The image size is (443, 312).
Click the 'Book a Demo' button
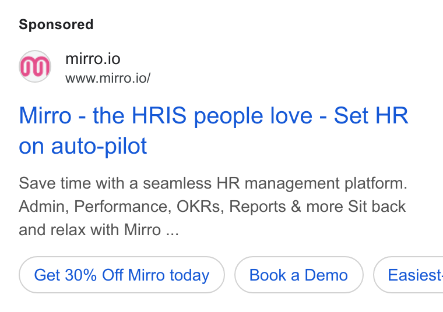298,275
